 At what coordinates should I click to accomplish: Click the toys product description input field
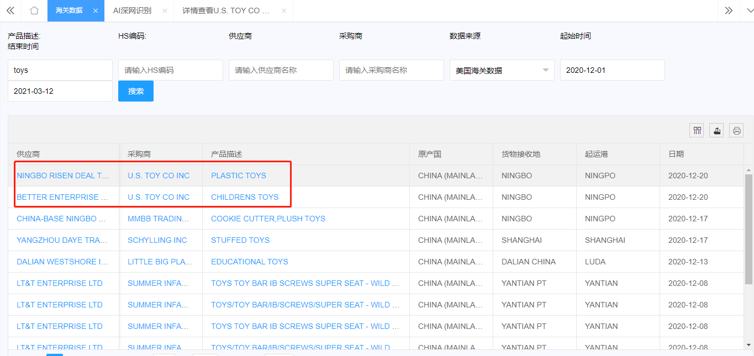[60, 70]
